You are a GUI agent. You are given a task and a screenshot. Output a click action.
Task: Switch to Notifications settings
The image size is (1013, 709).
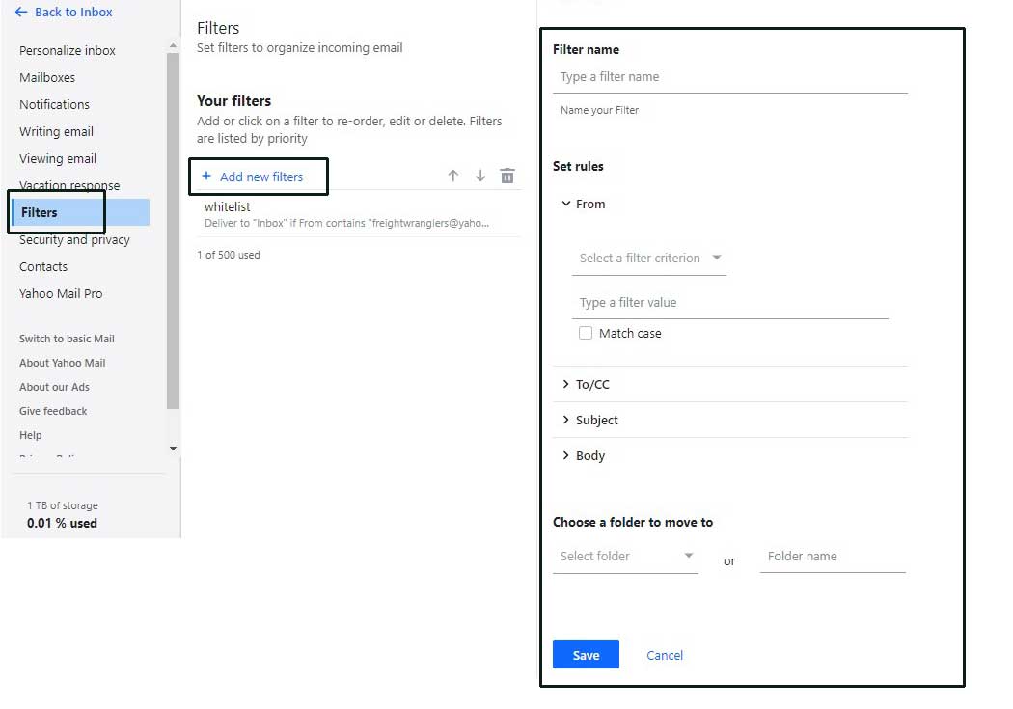tap(54, 104)
